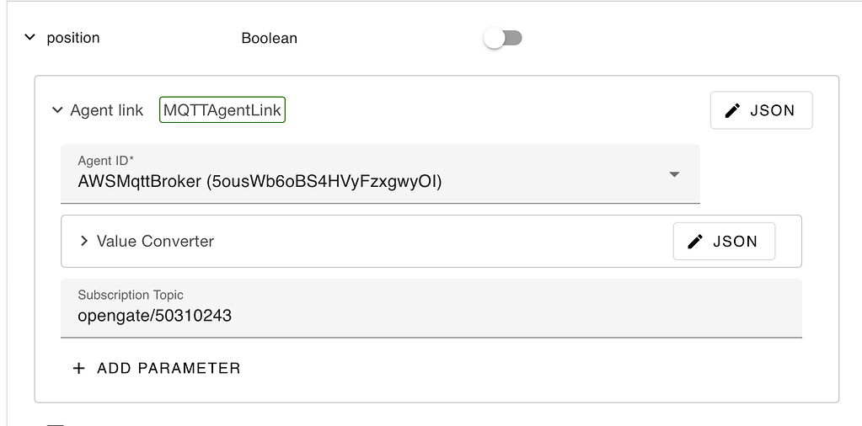Select the position attribute name

tap(73, 38)
